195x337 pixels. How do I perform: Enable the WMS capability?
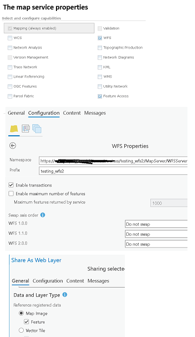100,77
